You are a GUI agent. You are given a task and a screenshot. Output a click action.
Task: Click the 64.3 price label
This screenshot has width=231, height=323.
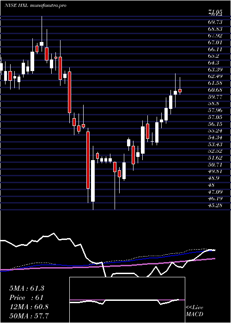214,63
